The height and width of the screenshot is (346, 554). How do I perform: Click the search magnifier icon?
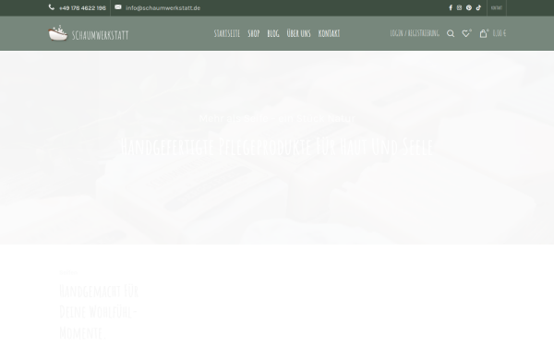pos(451,33)
